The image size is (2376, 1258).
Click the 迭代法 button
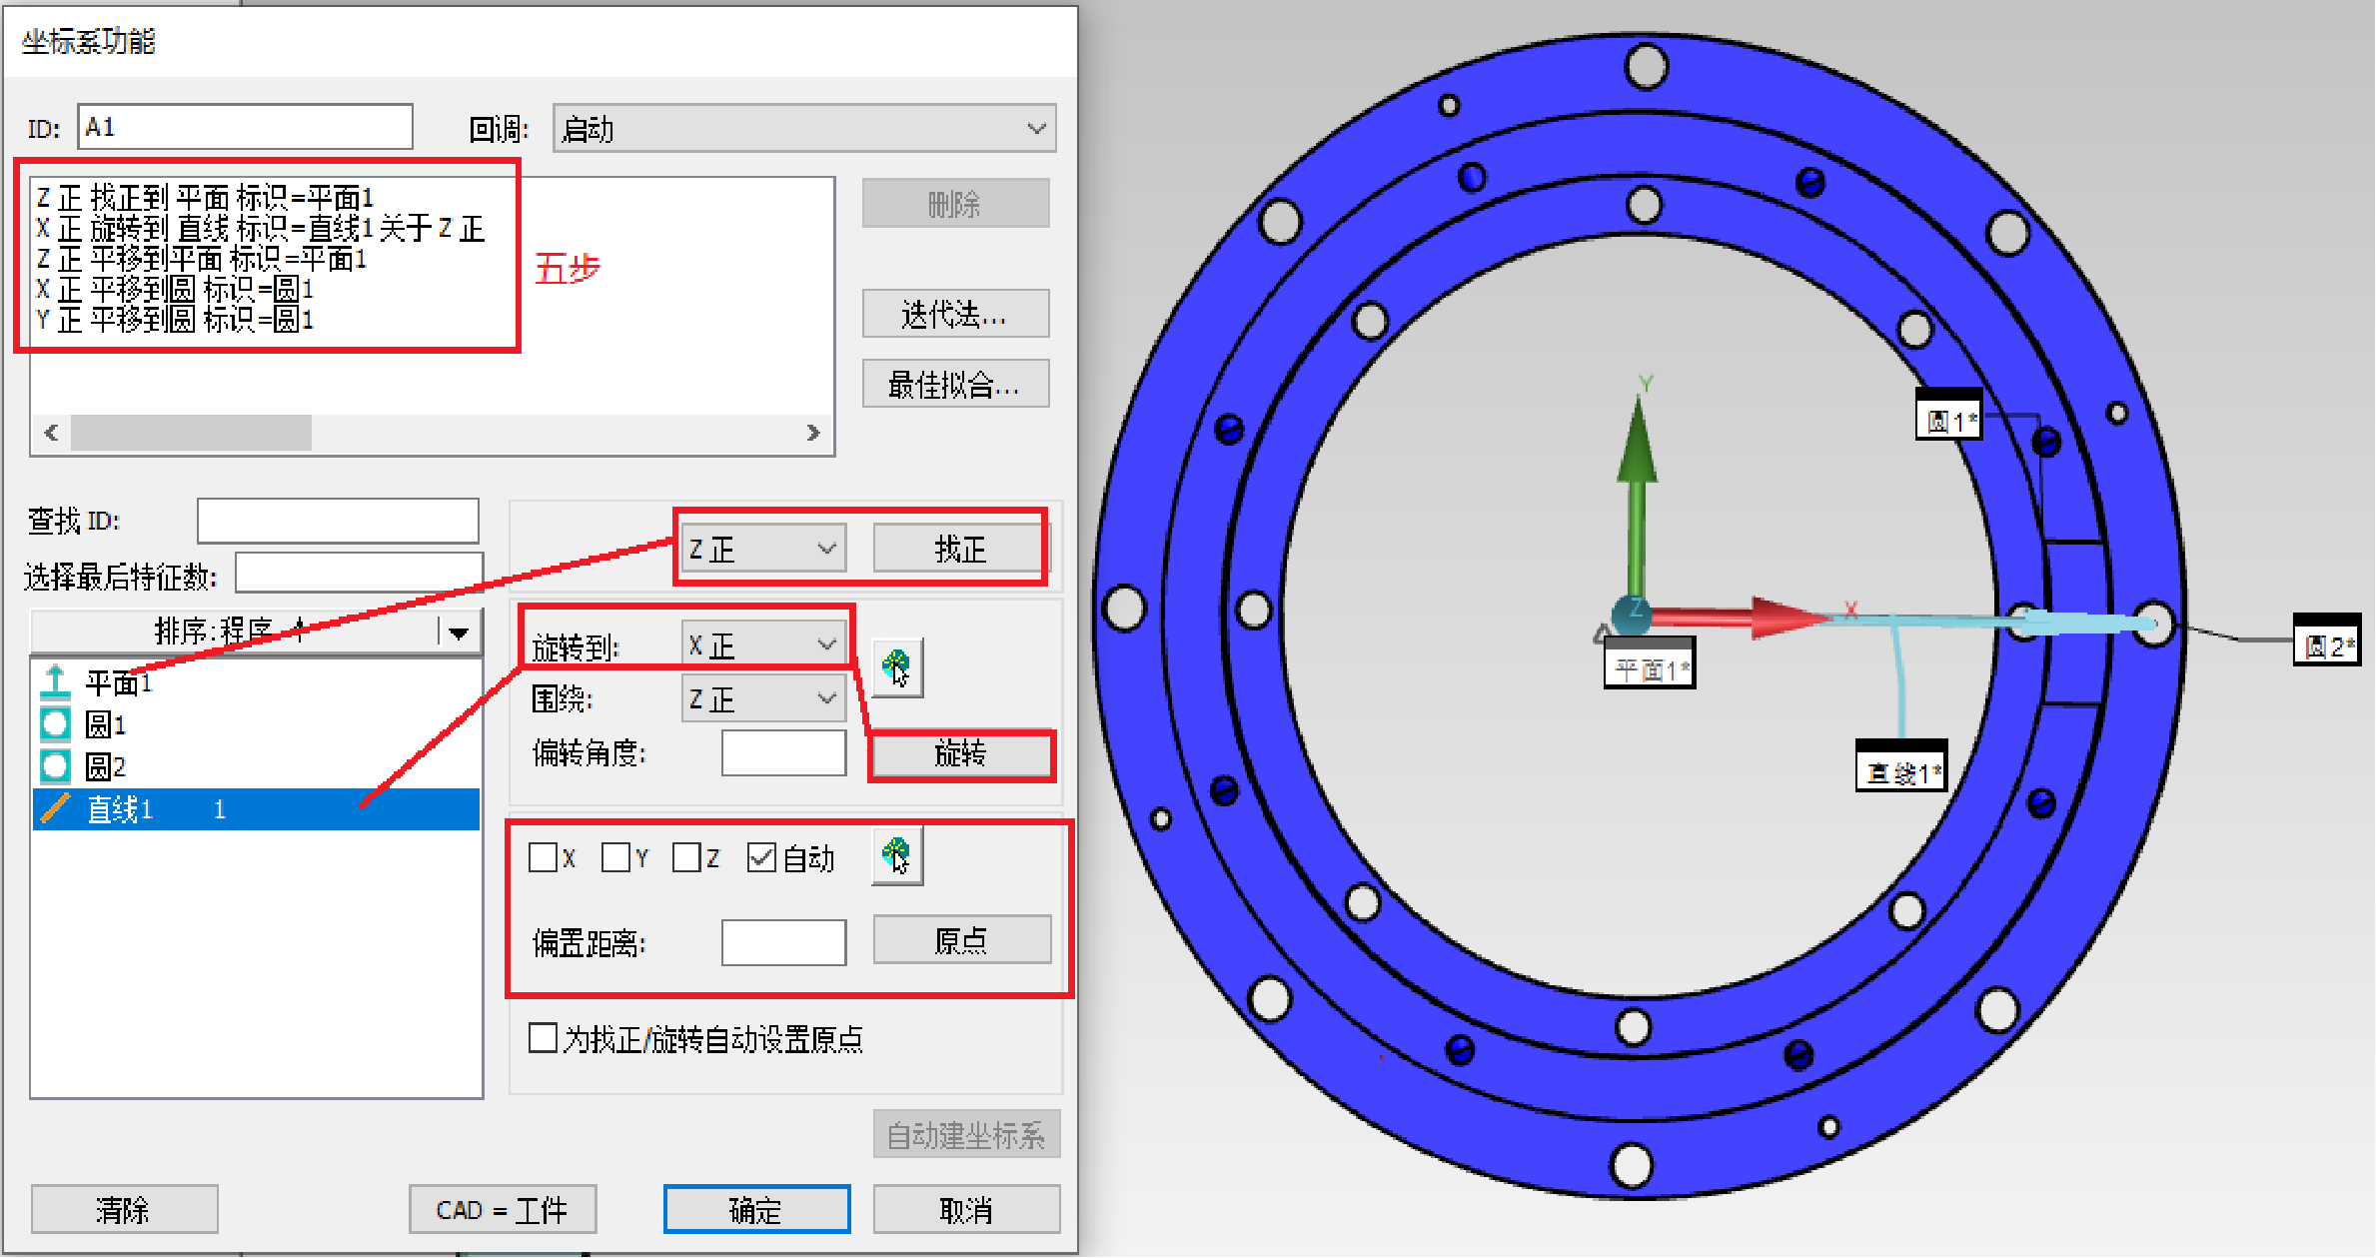[x=955, y=313]
